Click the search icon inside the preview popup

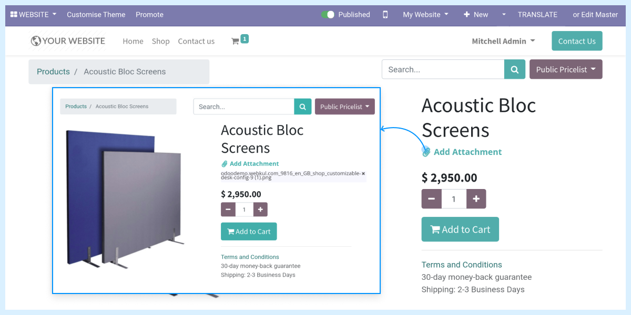[303, 106]
